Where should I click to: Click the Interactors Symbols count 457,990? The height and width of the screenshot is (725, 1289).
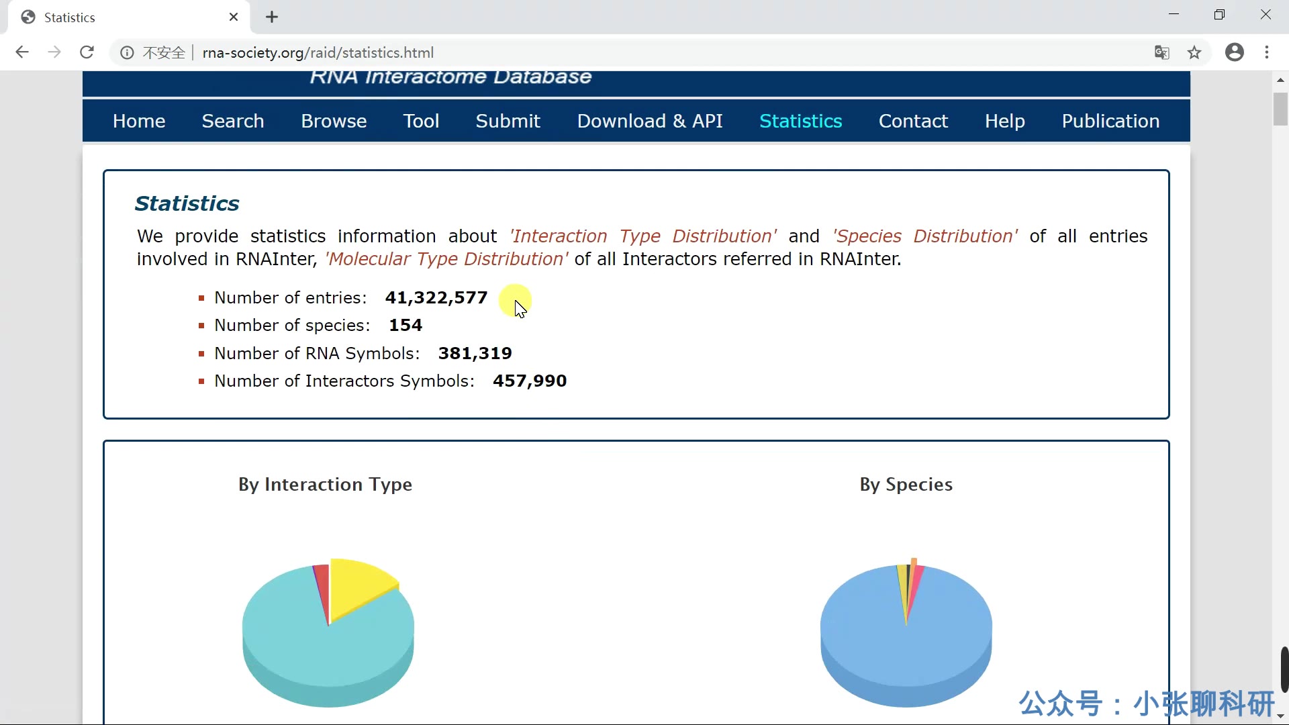coord(530,381)
